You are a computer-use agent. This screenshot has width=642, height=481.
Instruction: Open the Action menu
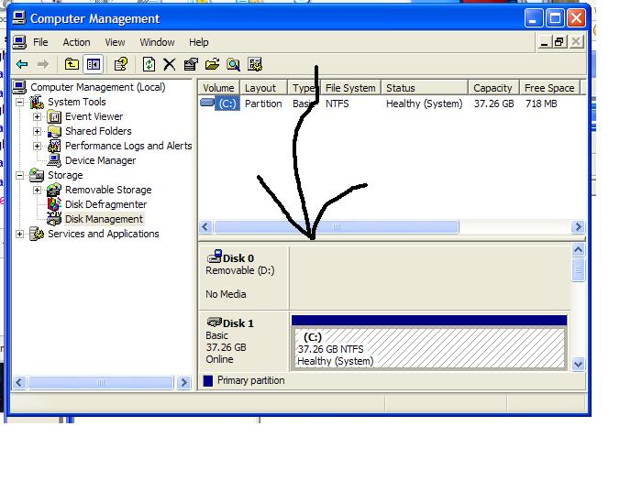coord(76,42)
